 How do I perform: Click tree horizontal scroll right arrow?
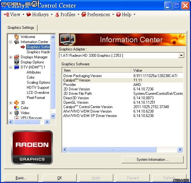(47, 122)
